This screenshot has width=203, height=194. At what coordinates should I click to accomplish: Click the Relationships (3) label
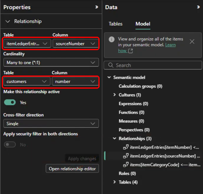click(x=135, y=138)
